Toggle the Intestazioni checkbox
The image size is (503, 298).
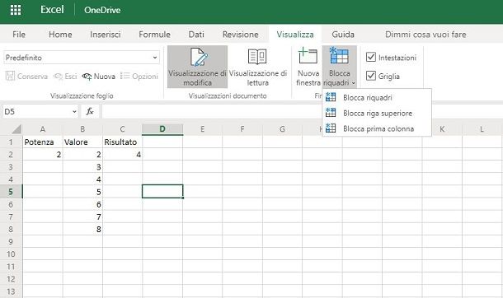click(x=371, y=58)
